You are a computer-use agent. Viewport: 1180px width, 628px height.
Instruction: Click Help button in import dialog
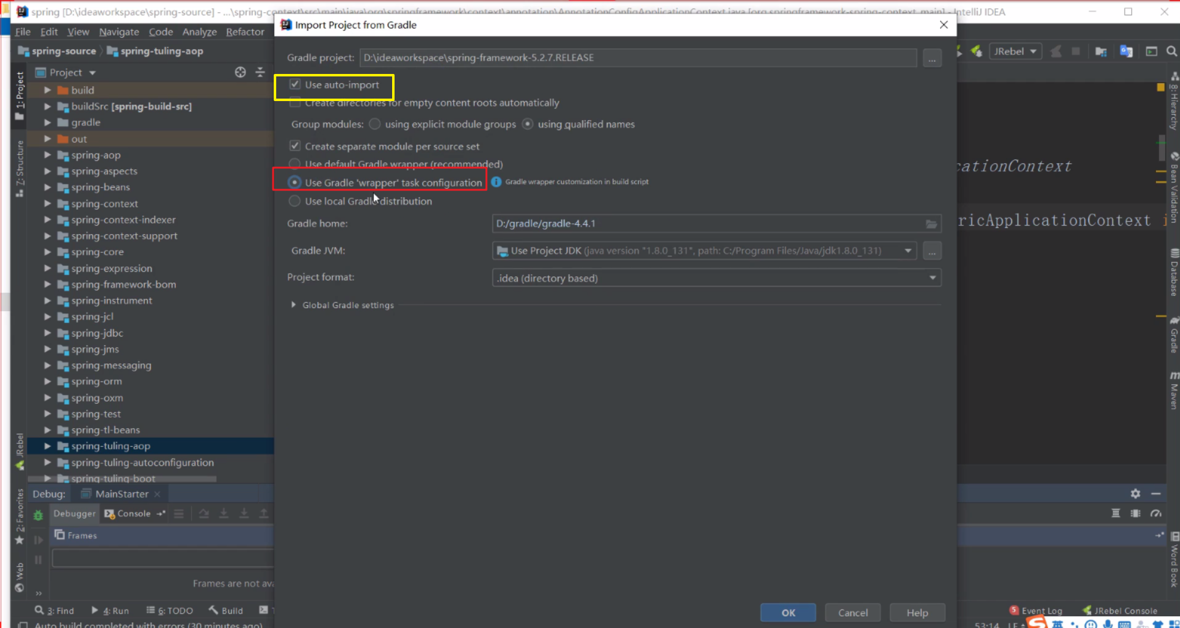coord(917,613)
